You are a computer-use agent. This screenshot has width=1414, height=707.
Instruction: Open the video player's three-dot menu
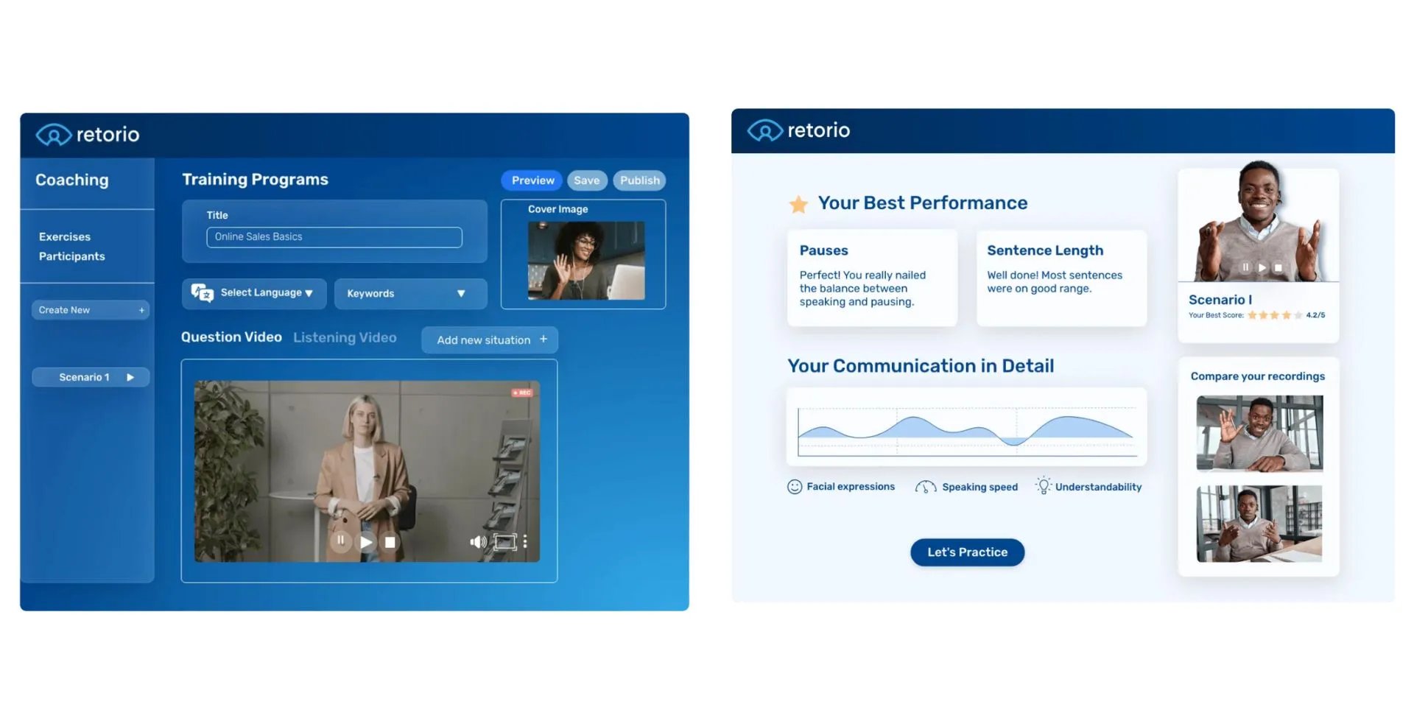(x=525, y=541)
